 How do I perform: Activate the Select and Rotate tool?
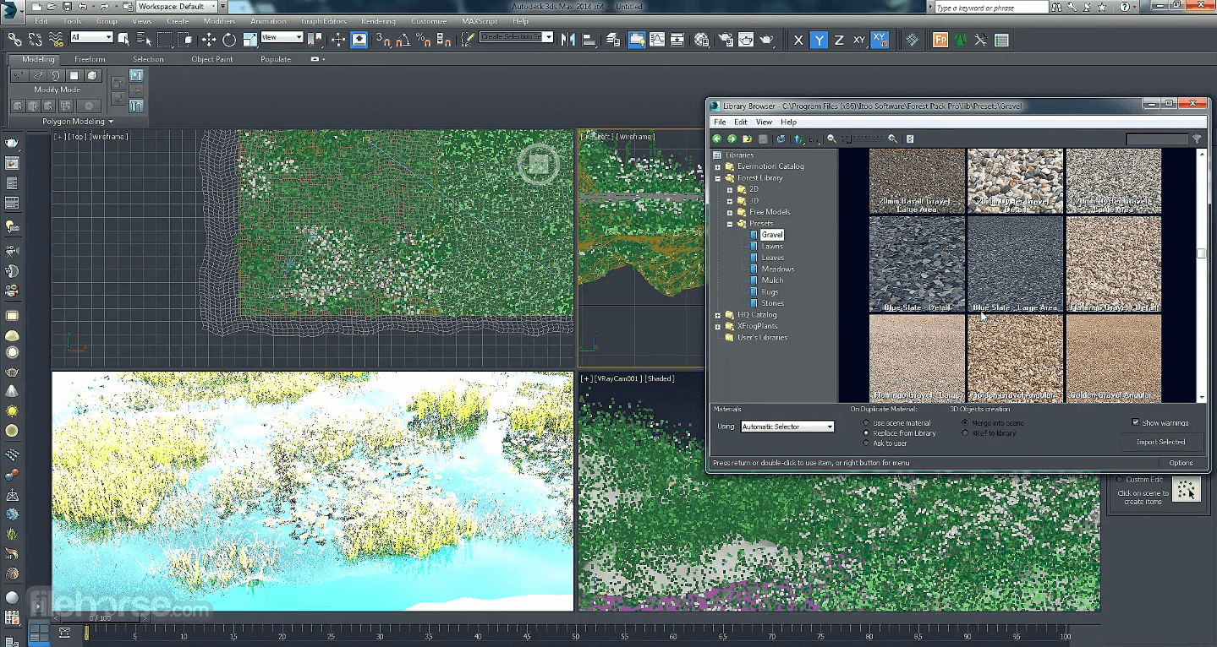(229, 40)
